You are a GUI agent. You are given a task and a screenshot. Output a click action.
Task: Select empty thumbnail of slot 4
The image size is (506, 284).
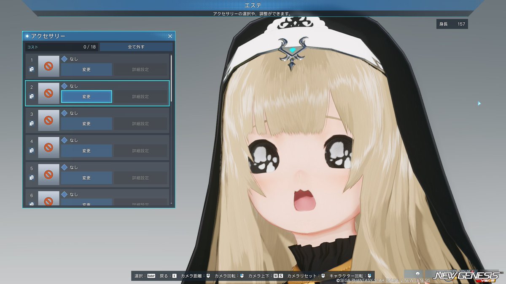[48, 147]
